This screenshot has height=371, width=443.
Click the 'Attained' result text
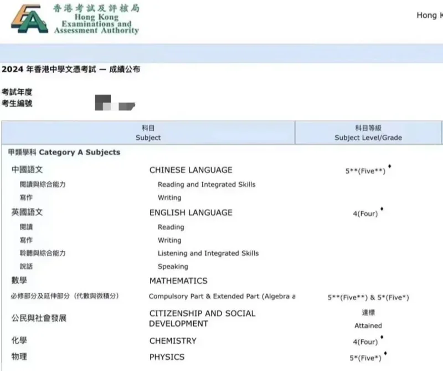(368, 326)
